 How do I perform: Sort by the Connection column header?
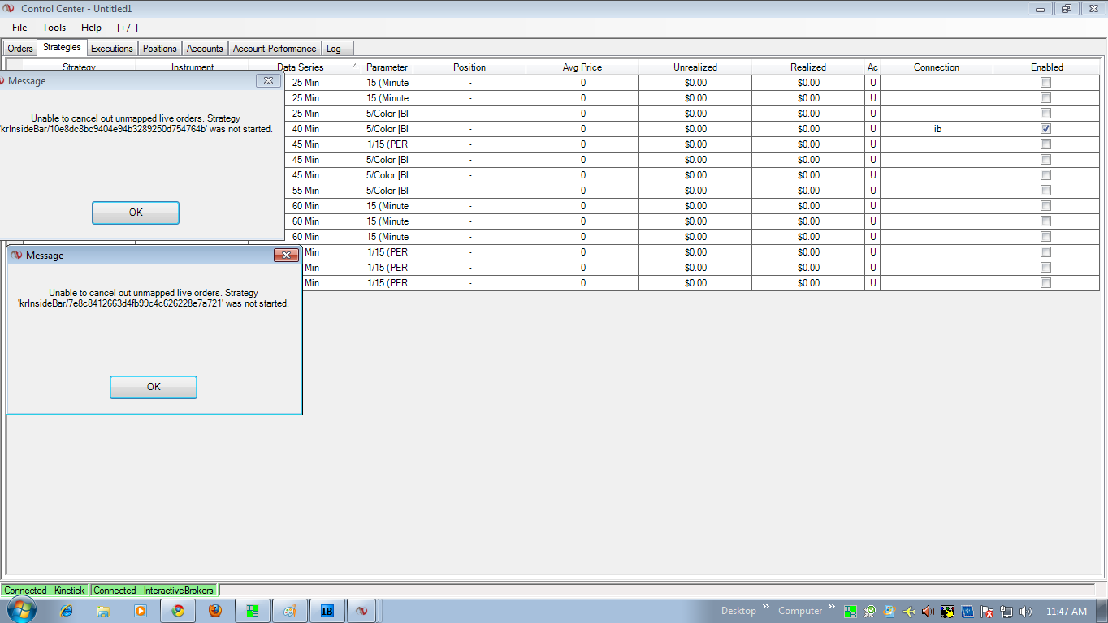937,67
